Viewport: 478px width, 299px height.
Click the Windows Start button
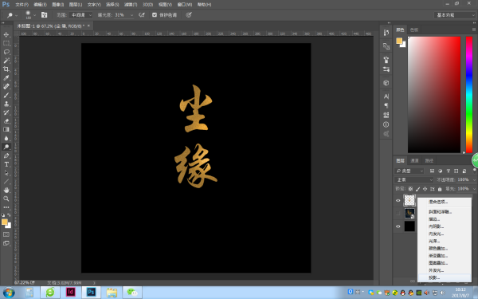(9, 293)
